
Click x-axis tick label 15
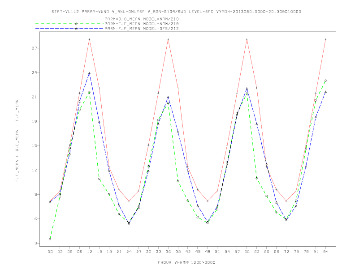tap(99, 252)
